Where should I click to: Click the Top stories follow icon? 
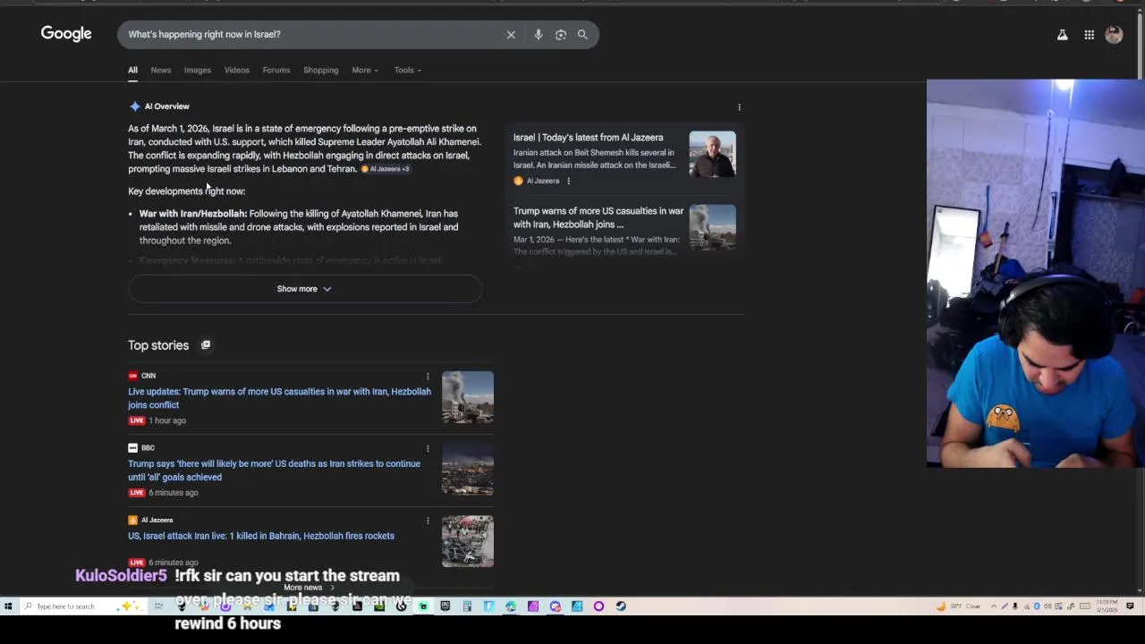pos(206,345)
